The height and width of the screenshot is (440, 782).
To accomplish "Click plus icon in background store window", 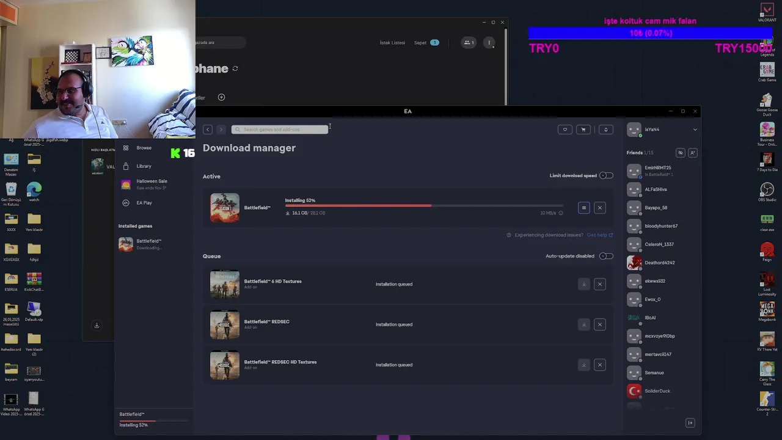I will pyautogui.click(x=221, y=97).
